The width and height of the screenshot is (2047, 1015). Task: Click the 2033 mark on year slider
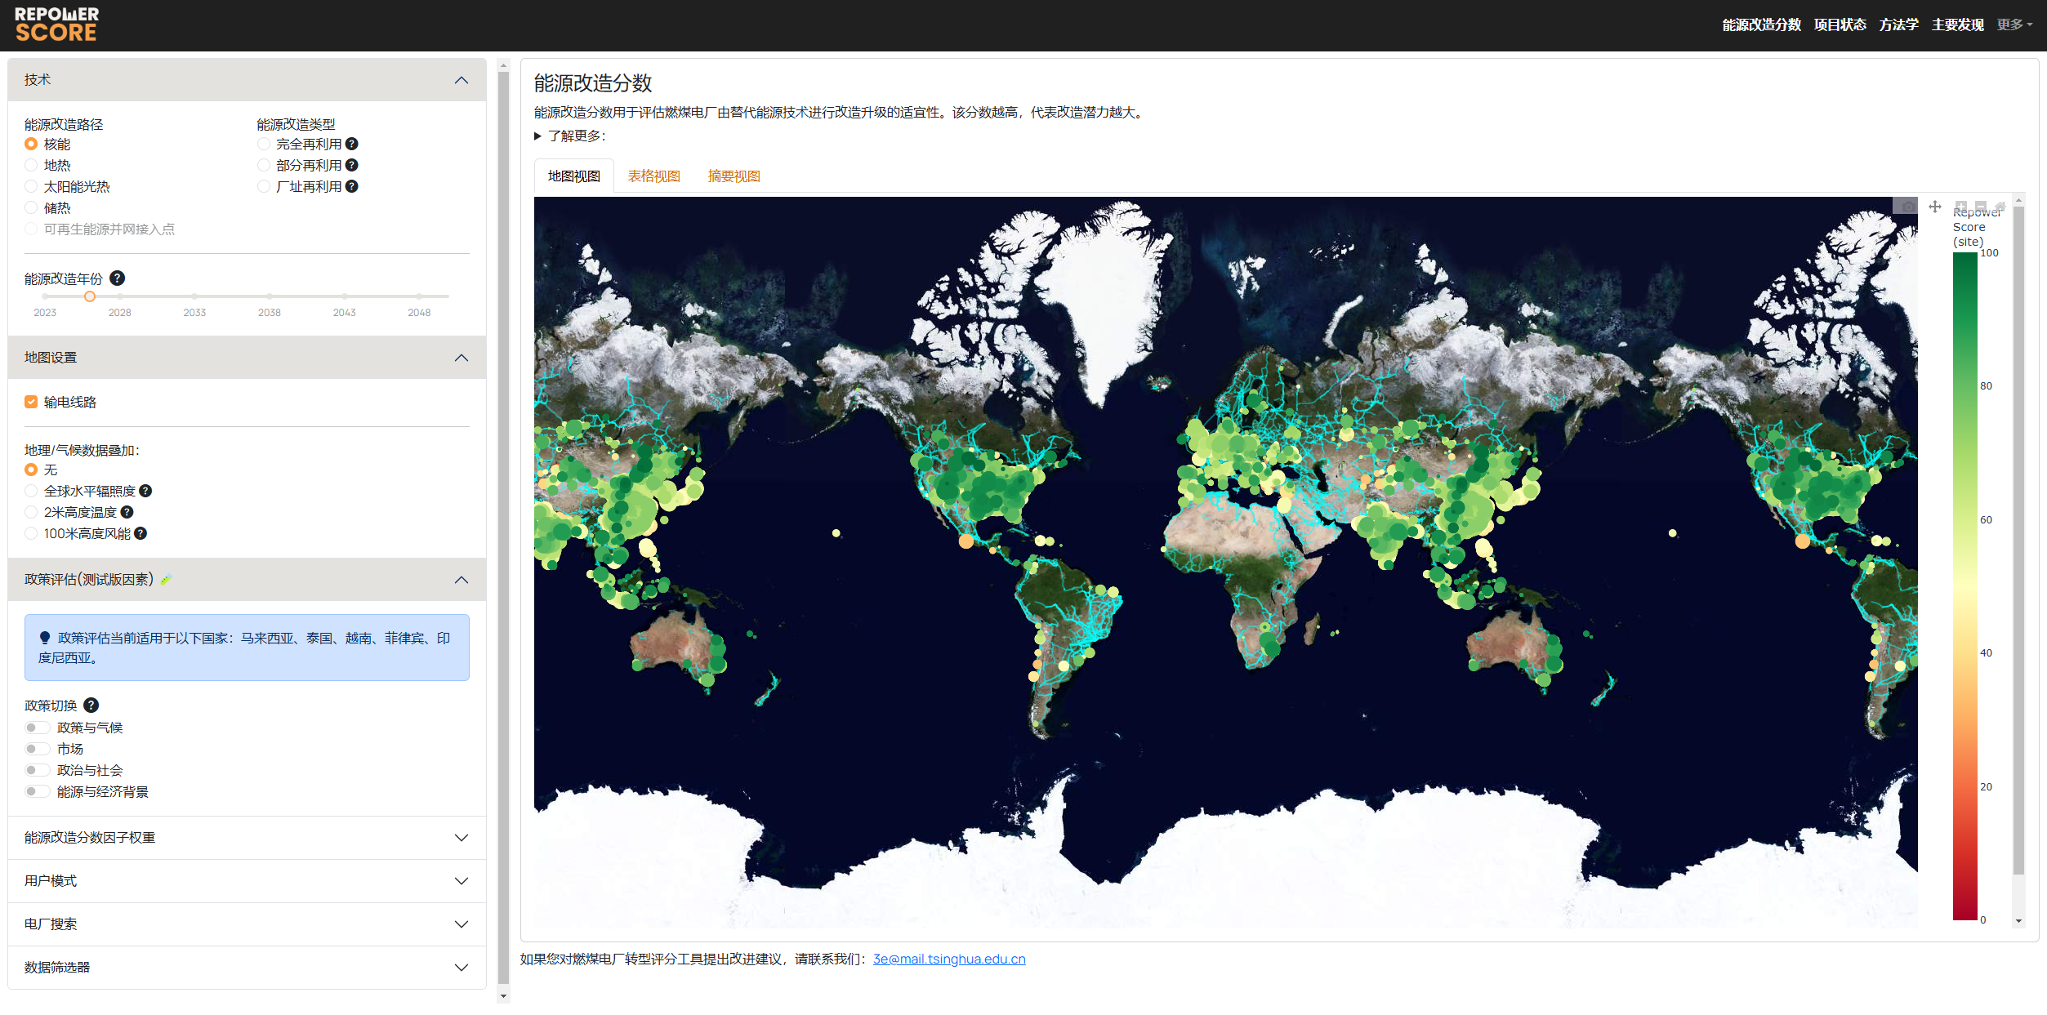(x=194, y=296)
